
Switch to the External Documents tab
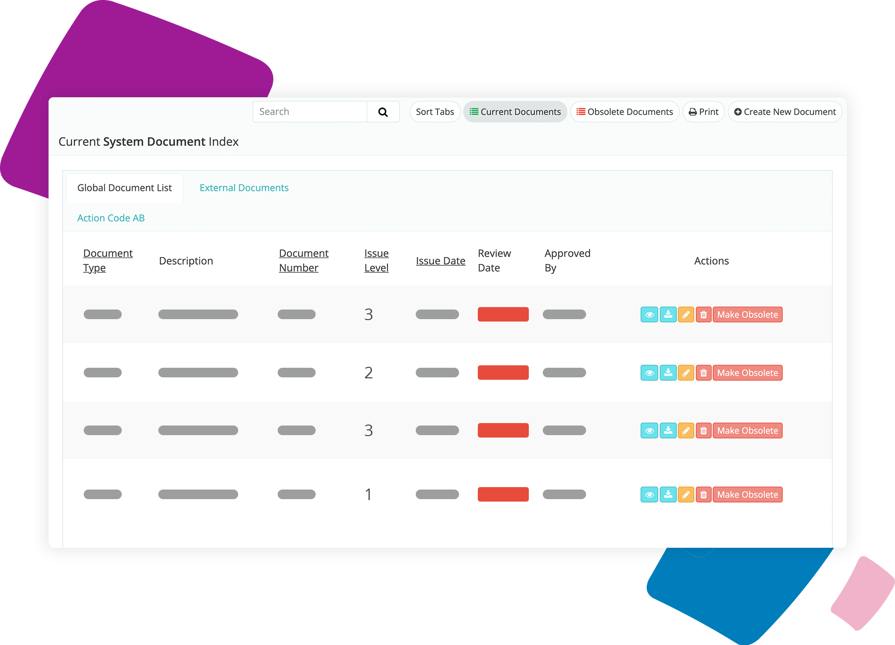244,188
